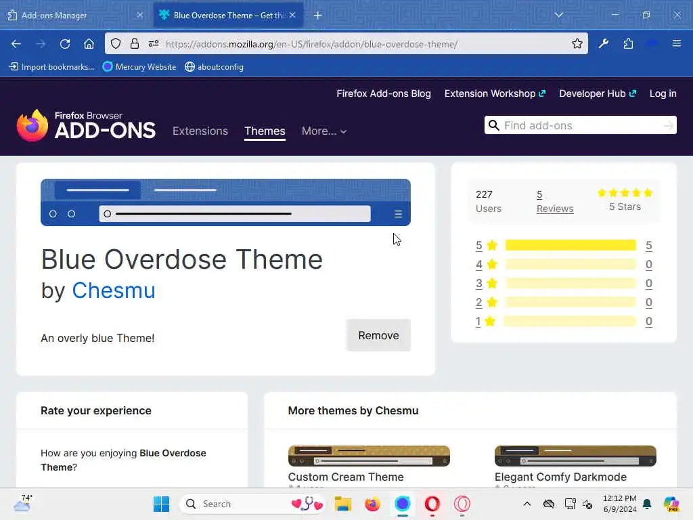Image resolution: width=693 pixels, height=520 pixels.
Task: Open the browser home page icon
Action: pos(89,44)
